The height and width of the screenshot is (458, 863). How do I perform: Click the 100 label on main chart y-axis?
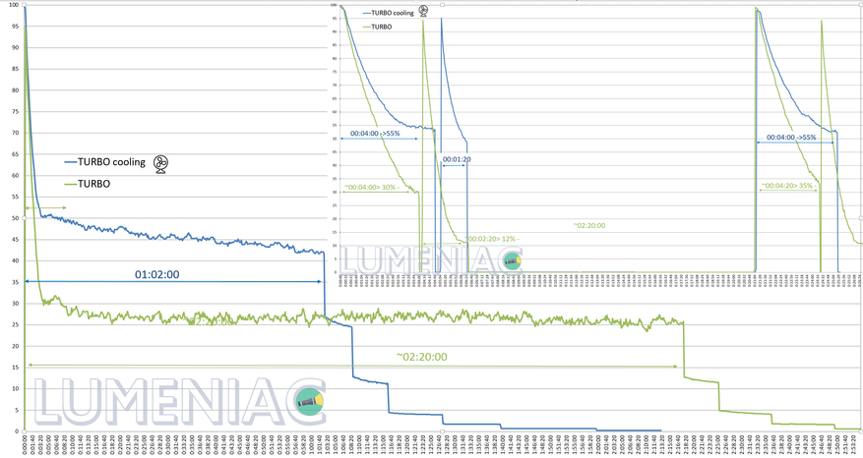click(x=13, y=5)
